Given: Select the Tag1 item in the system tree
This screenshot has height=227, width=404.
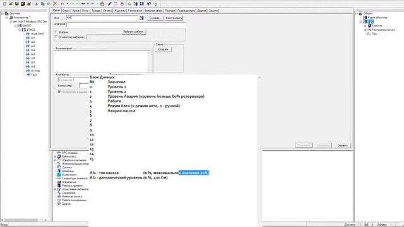Looking at the screenshot, I should (x=34, y=74).
